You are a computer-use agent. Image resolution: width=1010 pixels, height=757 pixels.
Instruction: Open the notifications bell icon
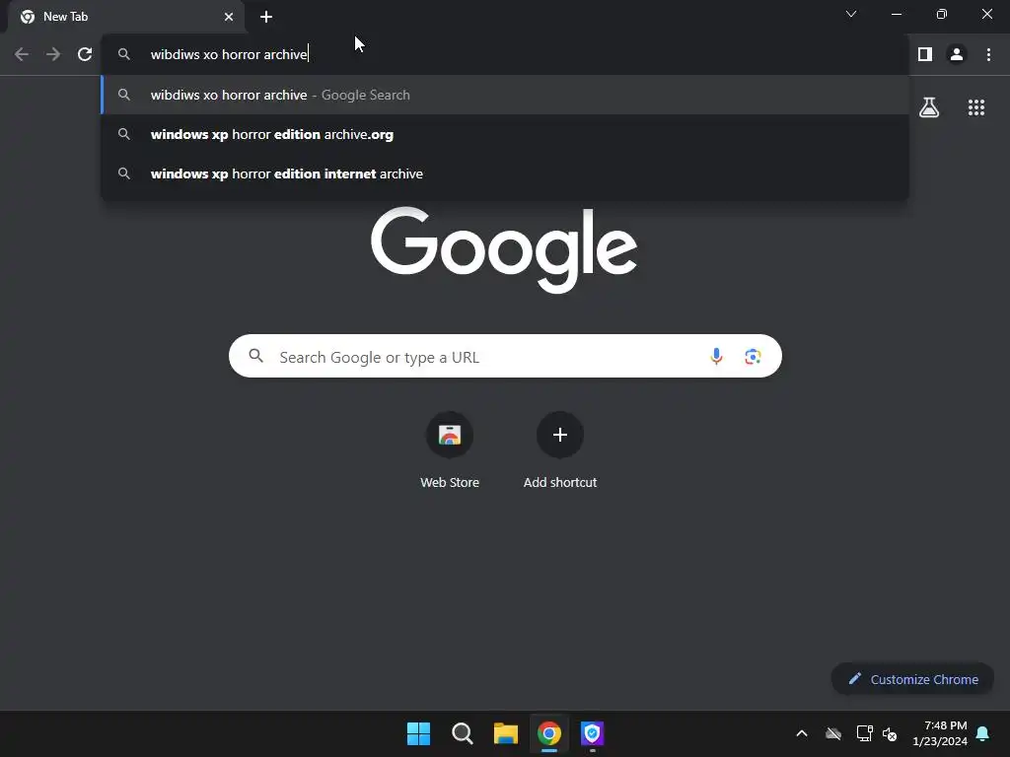pos(983,733)
